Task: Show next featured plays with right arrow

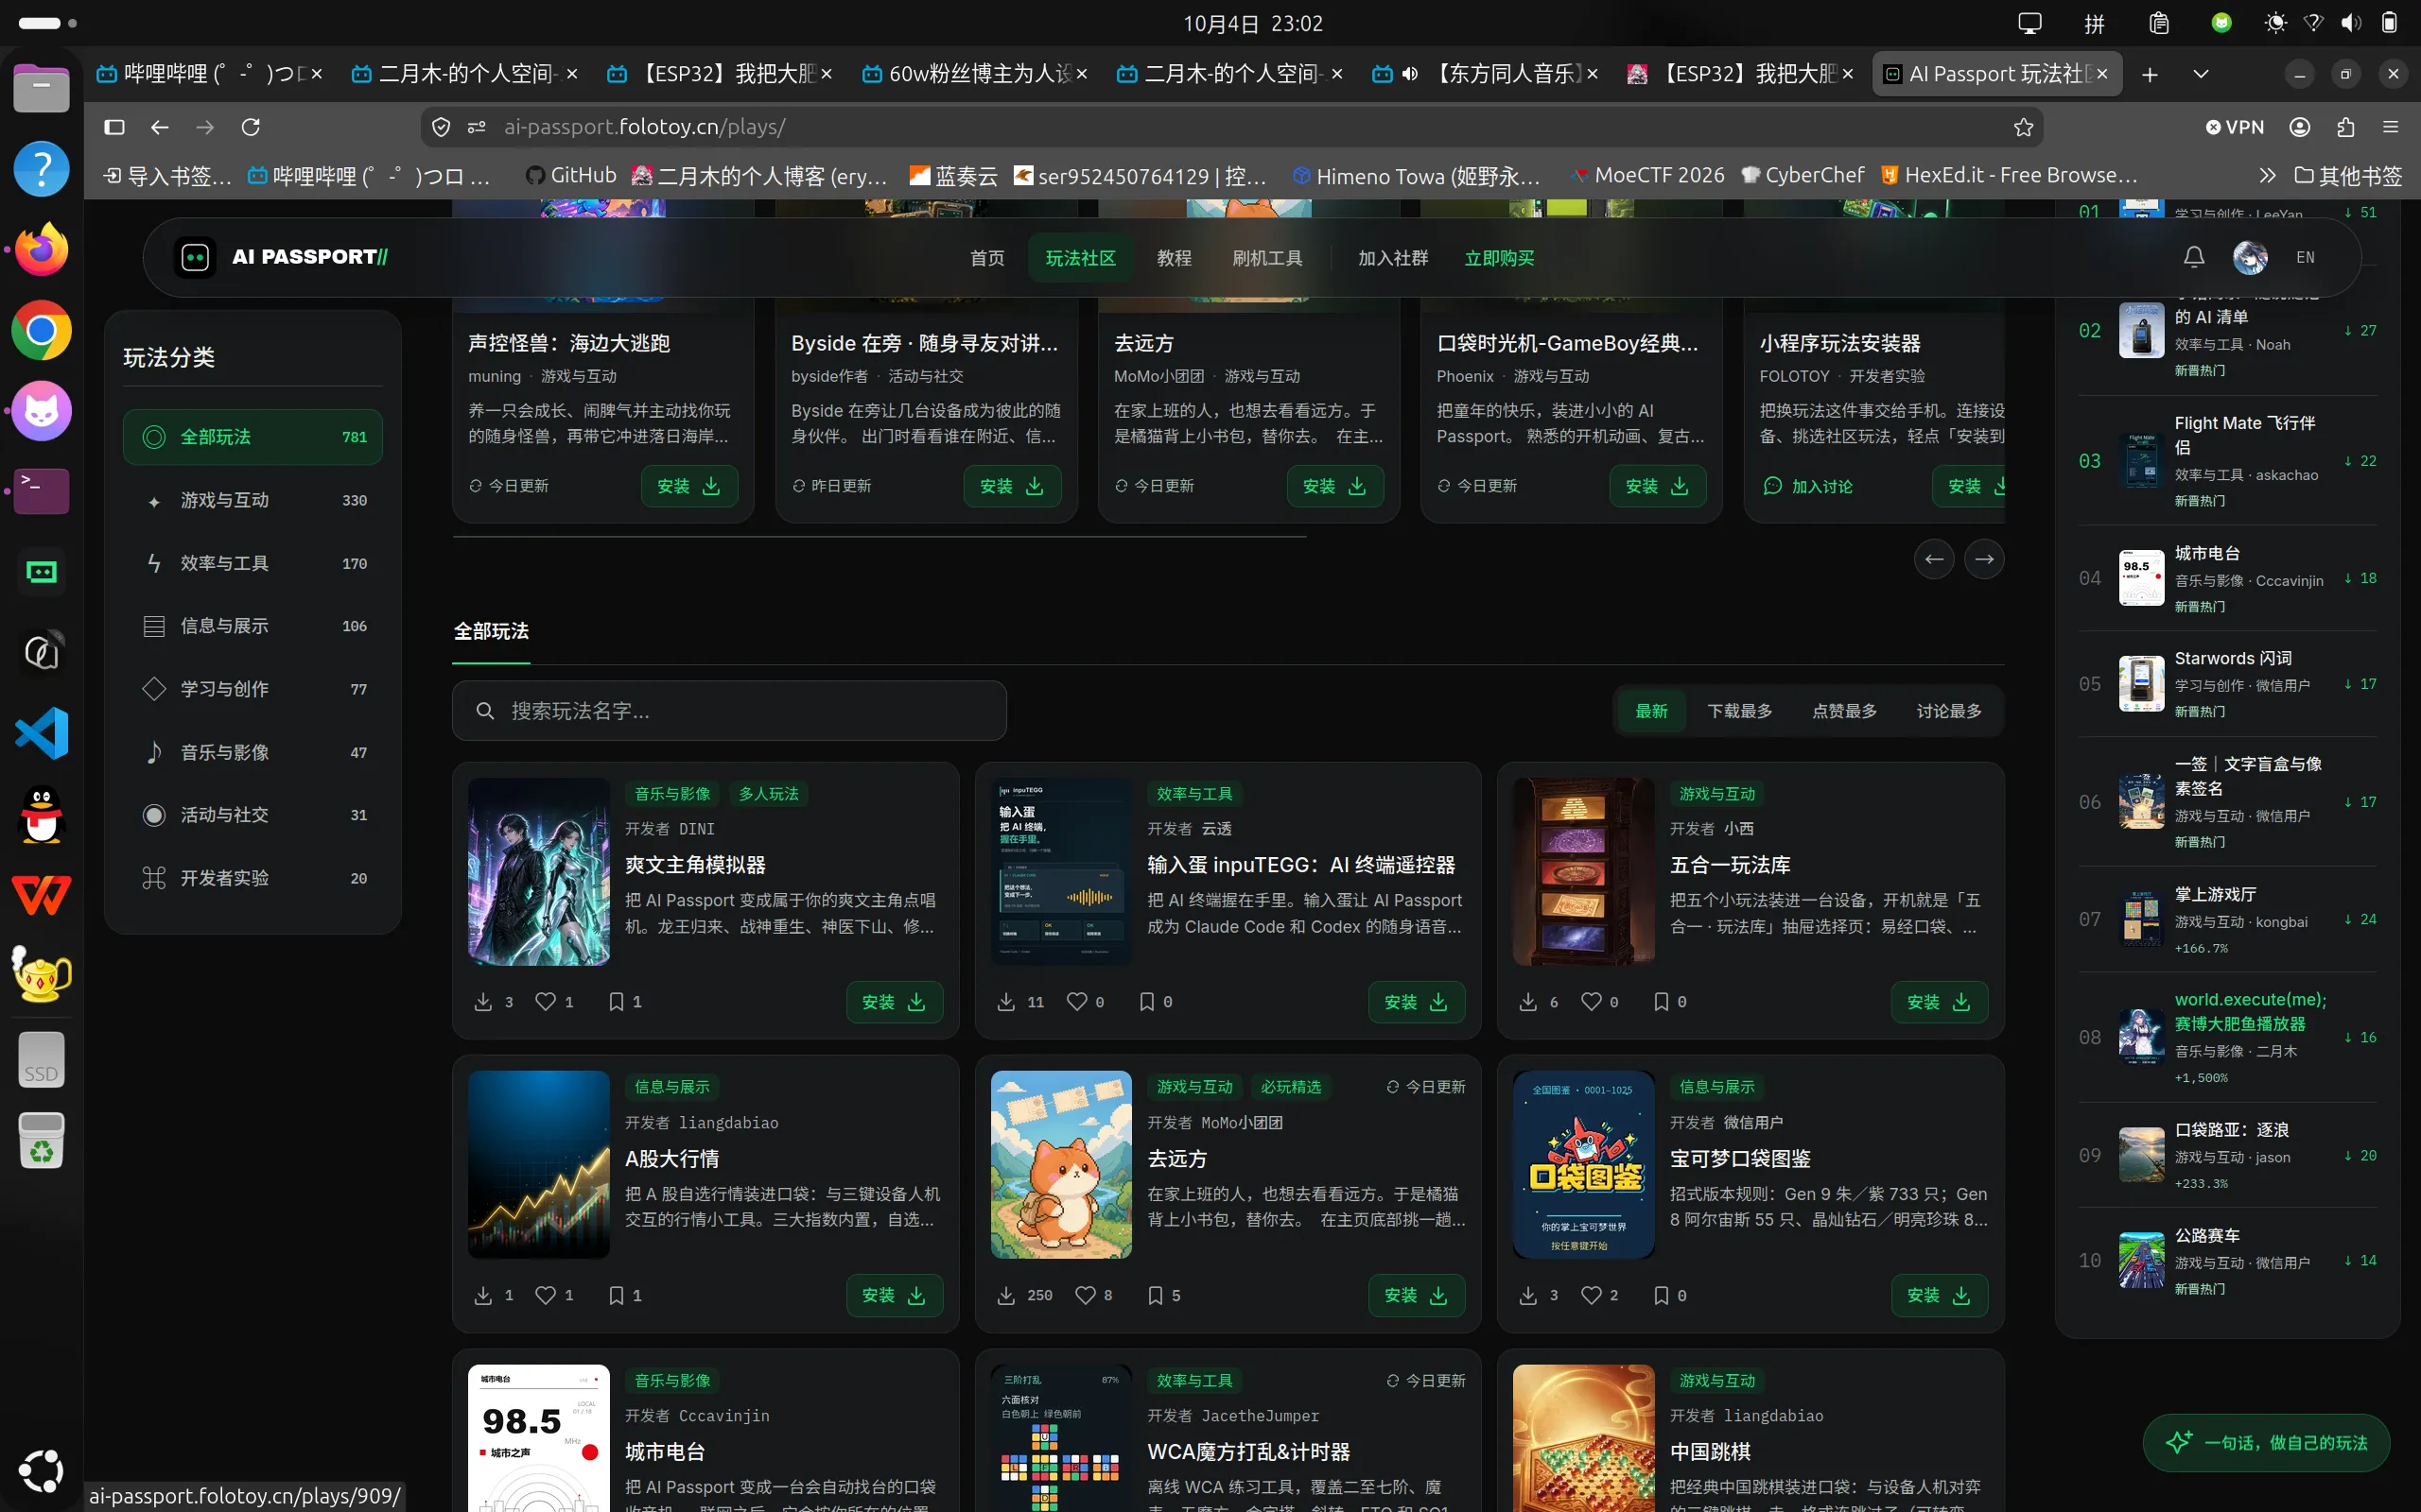Action: [1984, 559]
